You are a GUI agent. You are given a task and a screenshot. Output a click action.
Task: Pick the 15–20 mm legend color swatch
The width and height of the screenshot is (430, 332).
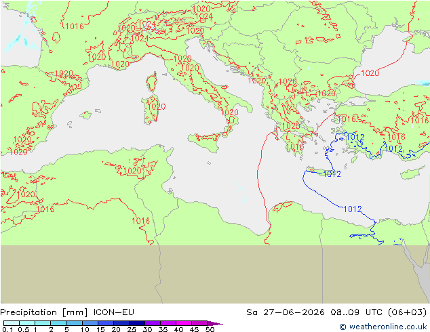click(105, 323)
